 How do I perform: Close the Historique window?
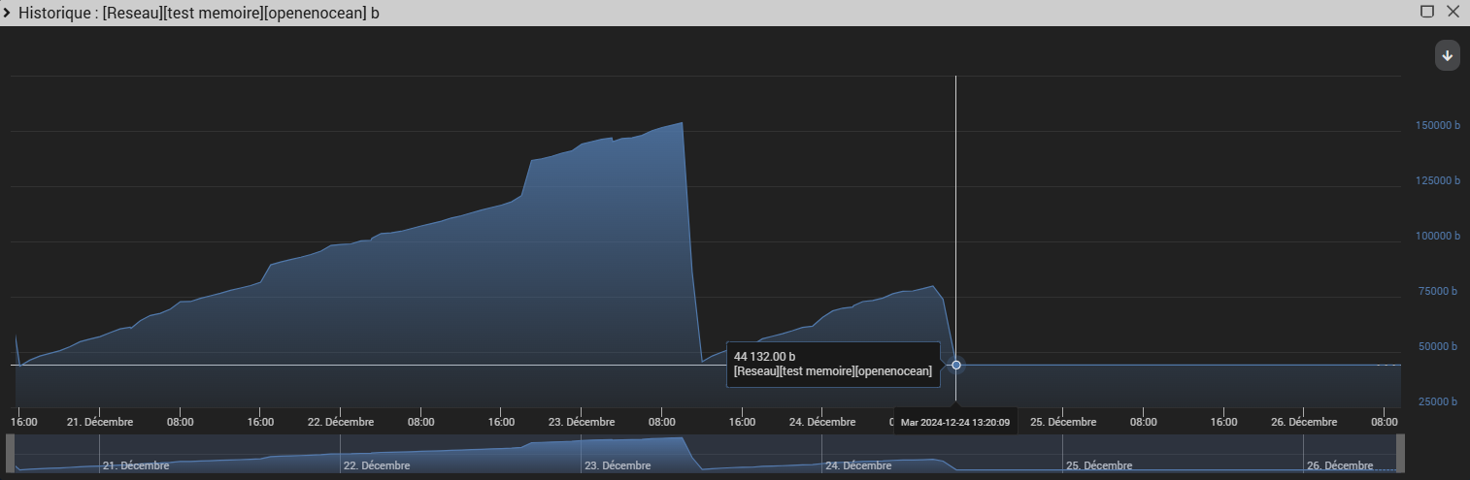click(x=1453, y=12)
